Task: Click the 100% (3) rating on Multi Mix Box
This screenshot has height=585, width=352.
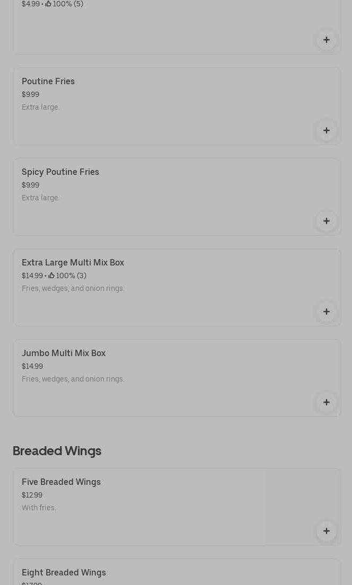Action: click(x=68, y=276)
